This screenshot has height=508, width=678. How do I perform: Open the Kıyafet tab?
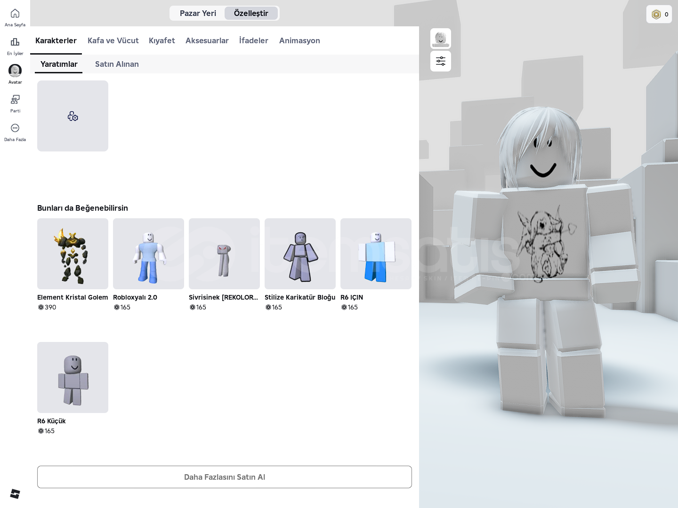(x=162, y=40)
